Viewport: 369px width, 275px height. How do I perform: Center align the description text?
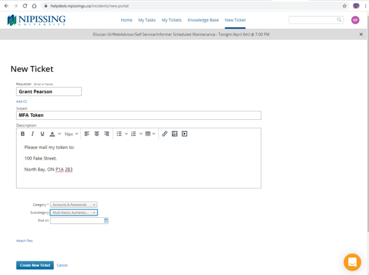(x=97, y=134)
